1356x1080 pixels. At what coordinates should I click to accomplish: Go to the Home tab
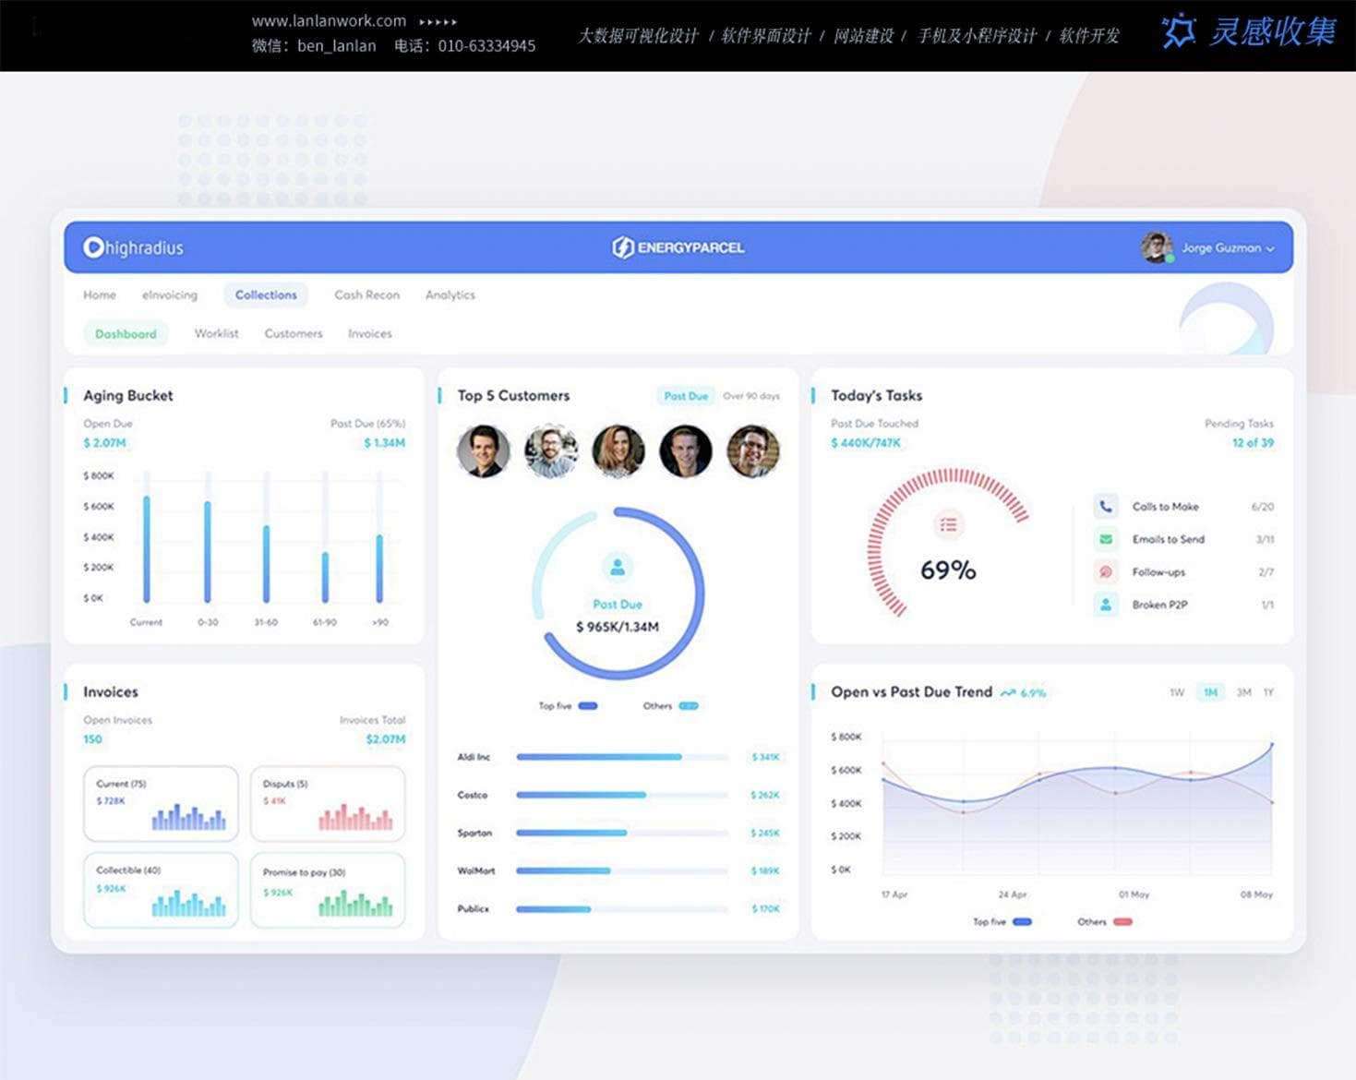(100, 295)
